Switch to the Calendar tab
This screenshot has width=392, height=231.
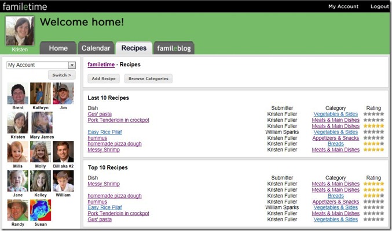[96, 49]
